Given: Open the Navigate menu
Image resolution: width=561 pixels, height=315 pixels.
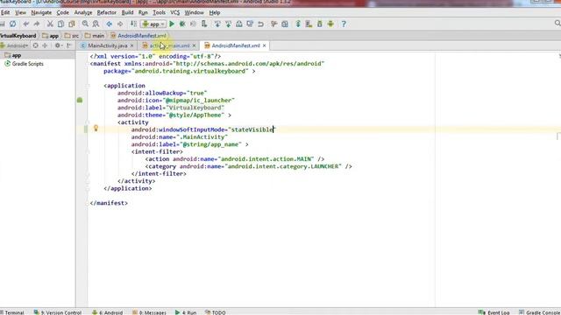Looking at the screenshot, I should (41, 12).
